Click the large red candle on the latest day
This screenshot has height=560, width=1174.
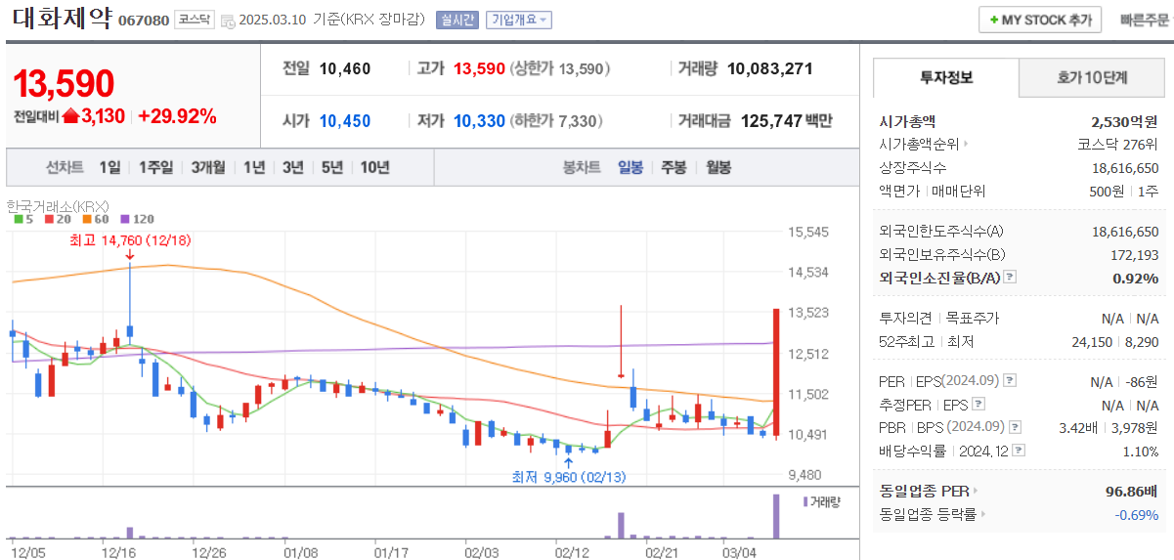click(x=776, y=371)
